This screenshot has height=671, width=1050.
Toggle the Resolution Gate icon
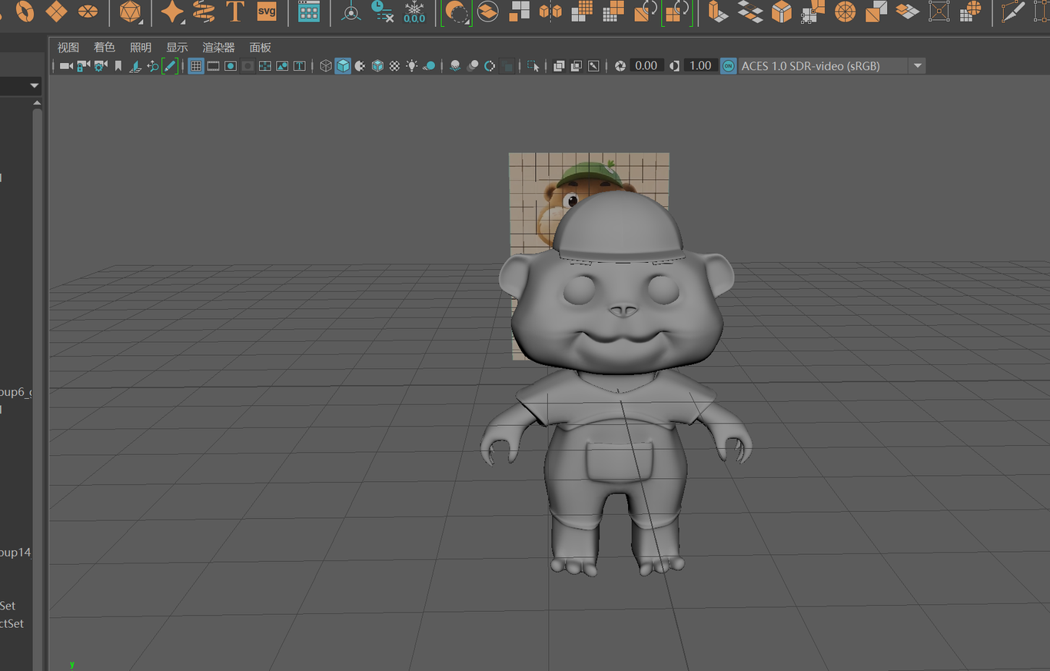click(x=231, y=66)
